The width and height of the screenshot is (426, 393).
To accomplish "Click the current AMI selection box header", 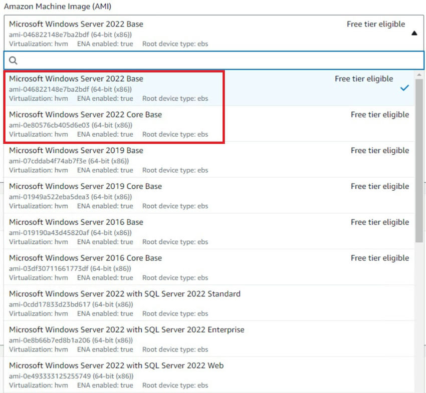I will click(214, 33).
